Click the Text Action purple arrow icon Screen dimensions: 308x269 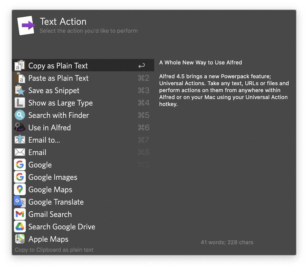pos(26,25)
